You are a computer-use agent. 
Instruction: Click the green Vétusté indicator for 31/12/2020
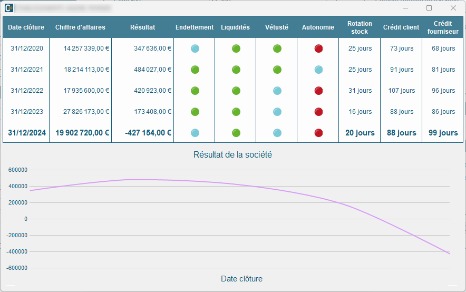[x=277, y=48]
